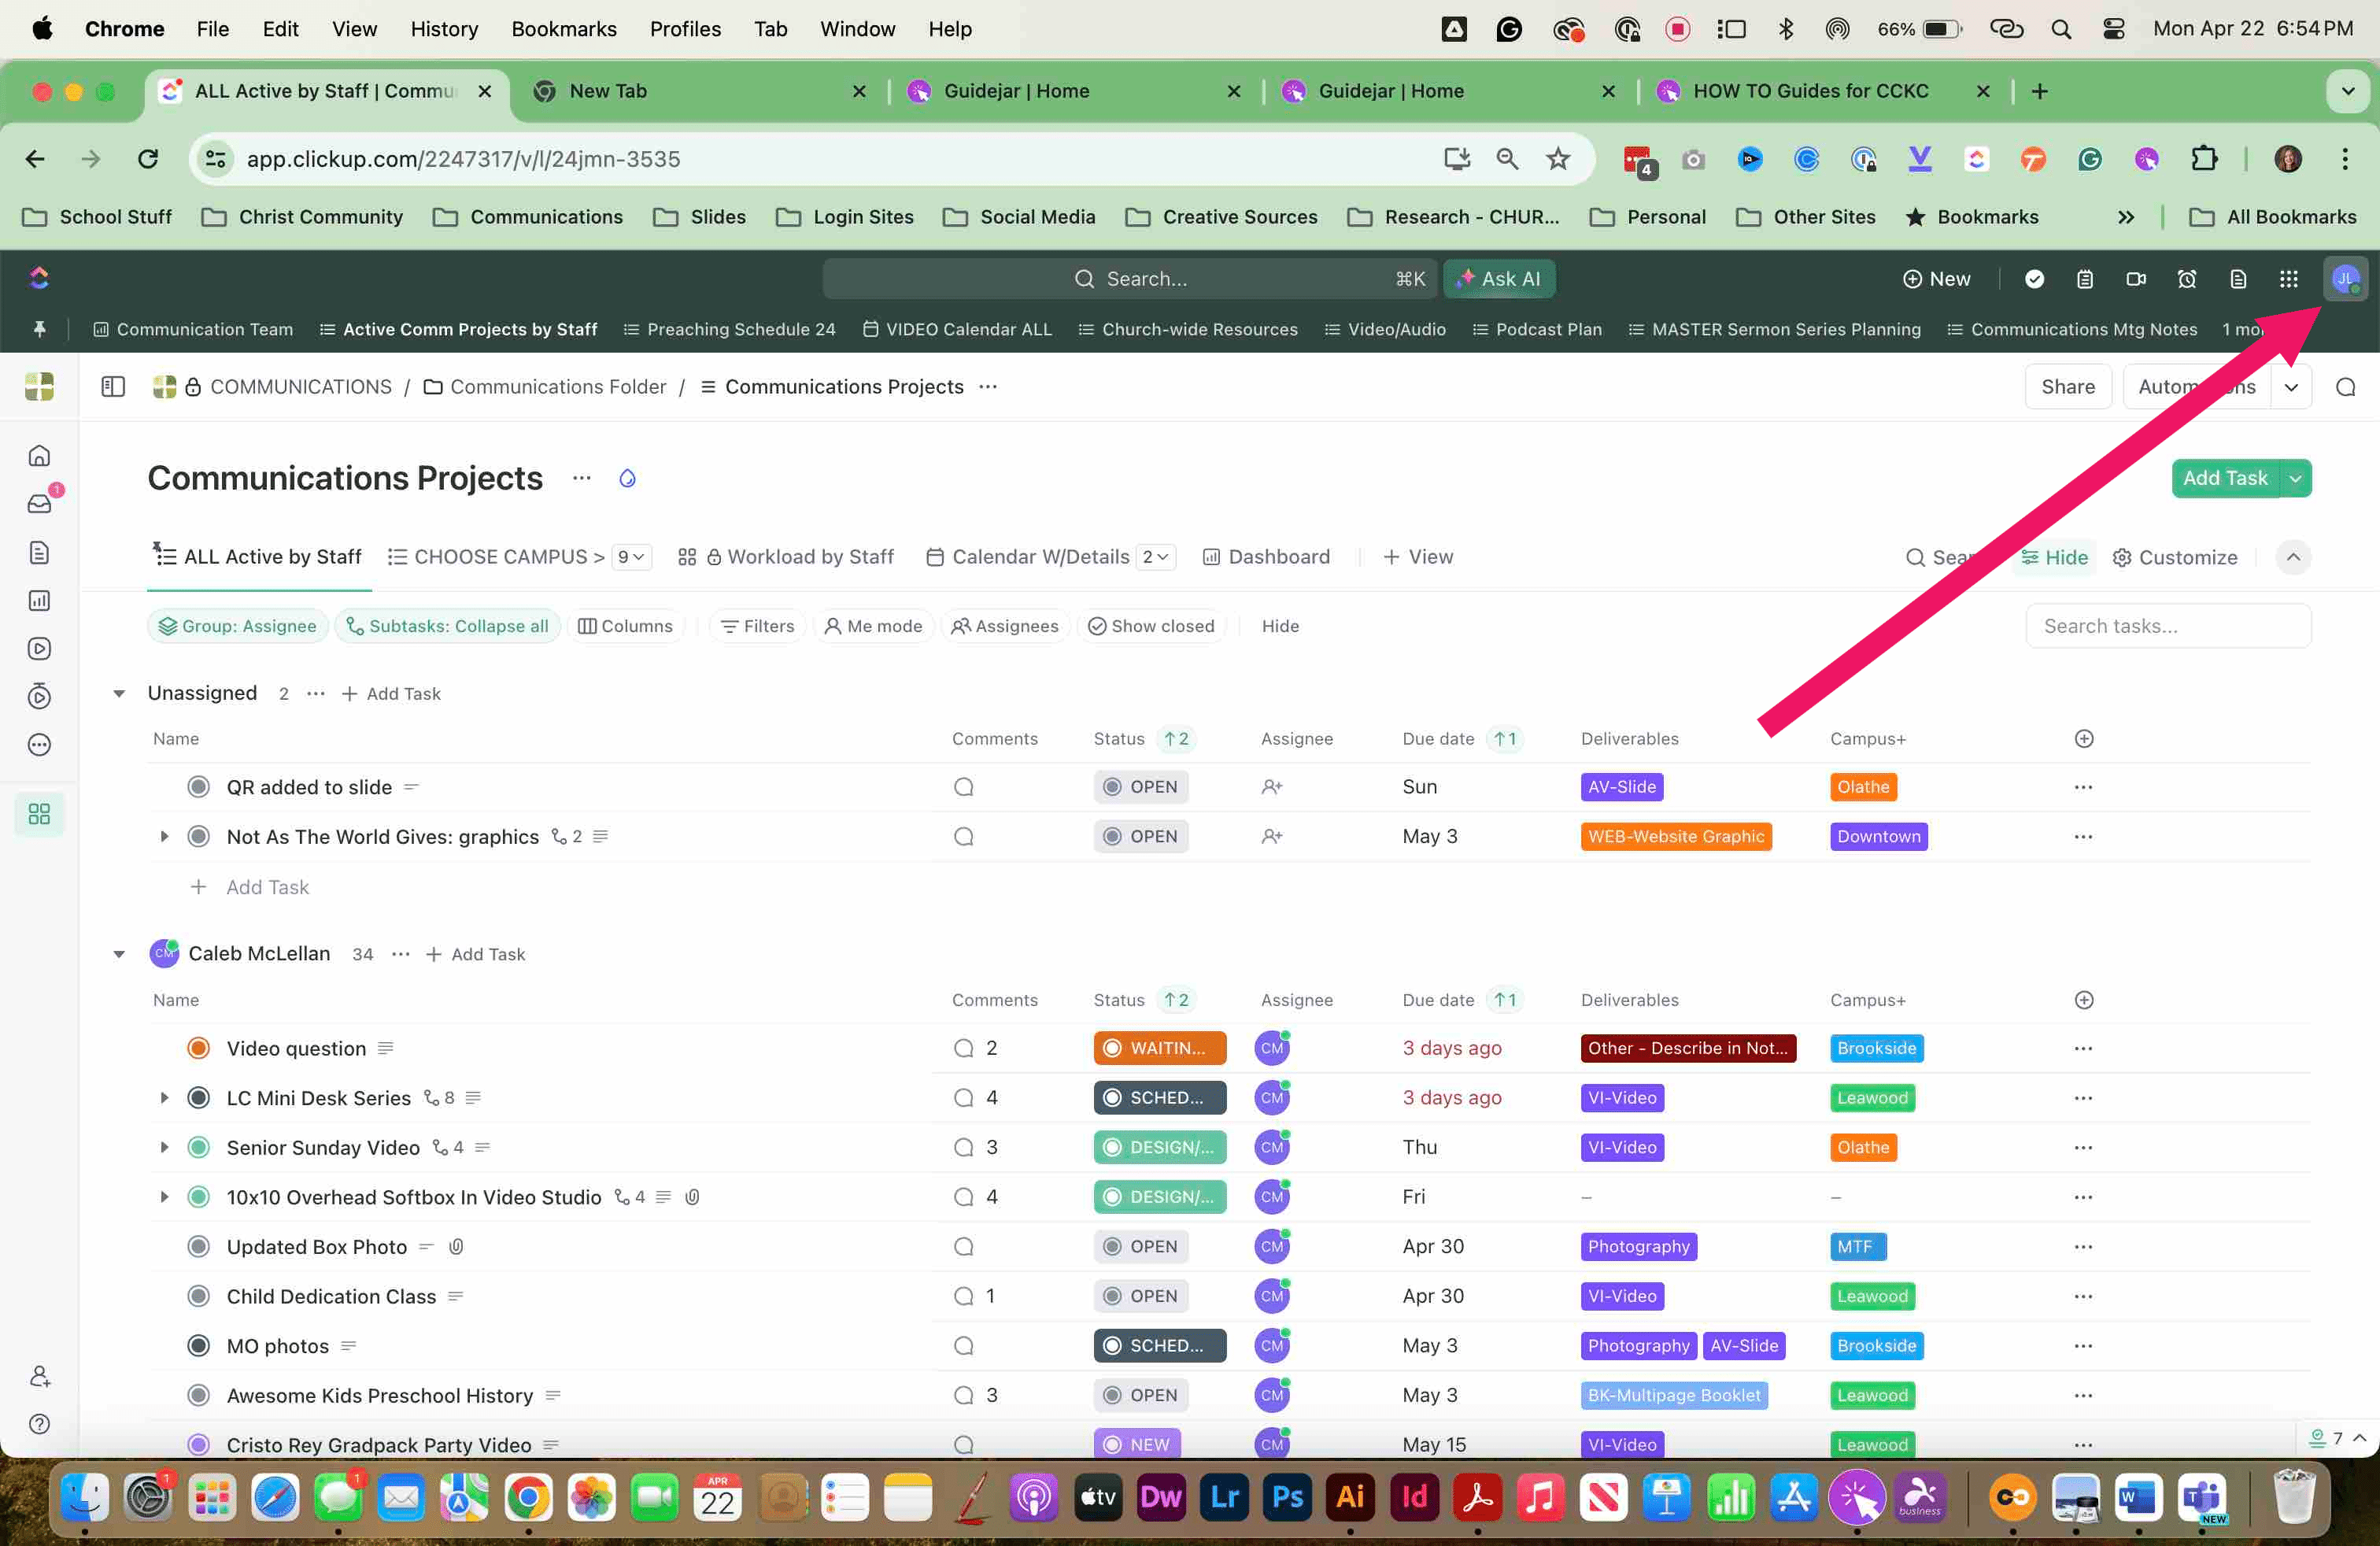2380x1546 pixels.
Task: Focus the Search tasks input field
Action: point(2168,626)
